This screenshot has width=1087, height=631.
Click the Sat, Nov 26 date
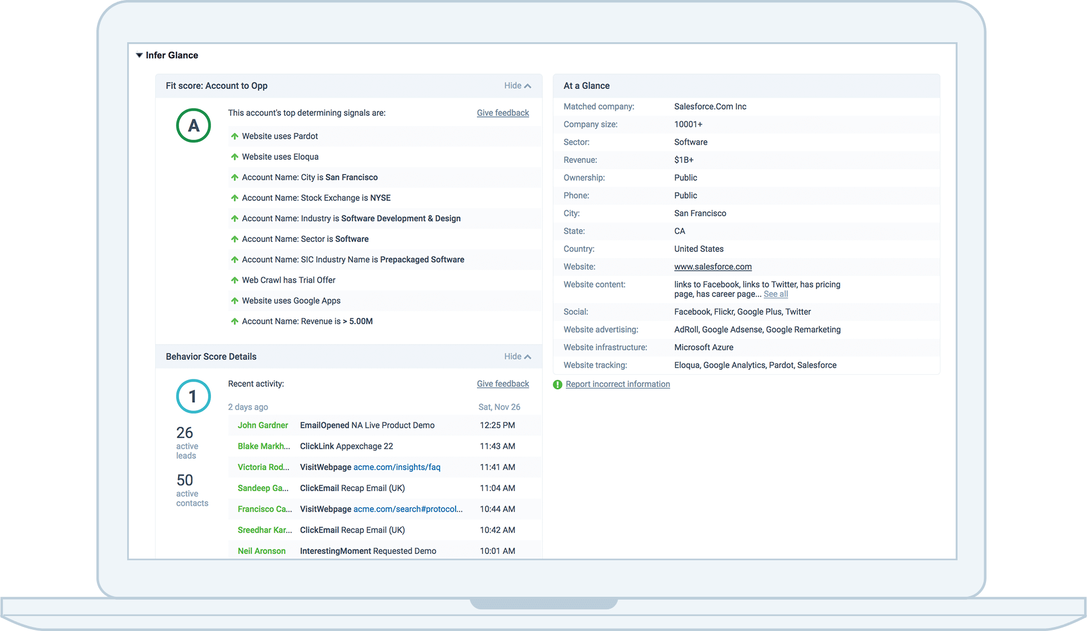point(499,407)
